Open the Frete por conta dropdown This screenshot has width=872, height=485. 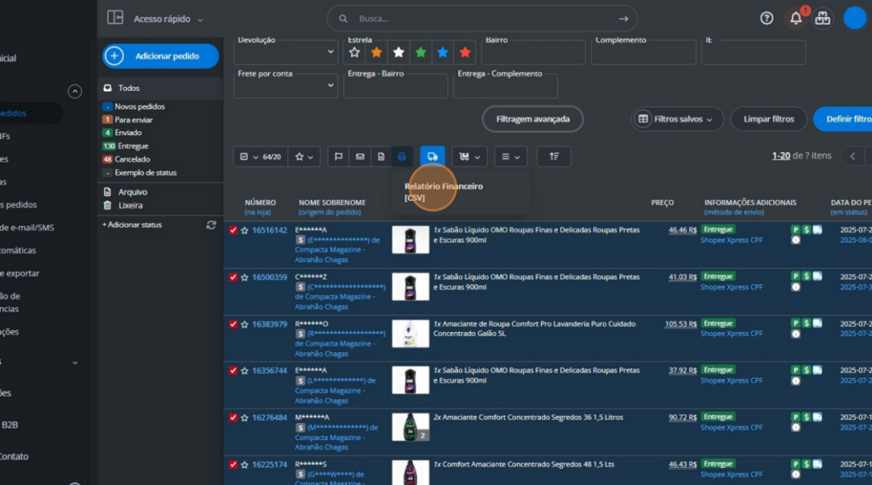[x=285, y=86]
